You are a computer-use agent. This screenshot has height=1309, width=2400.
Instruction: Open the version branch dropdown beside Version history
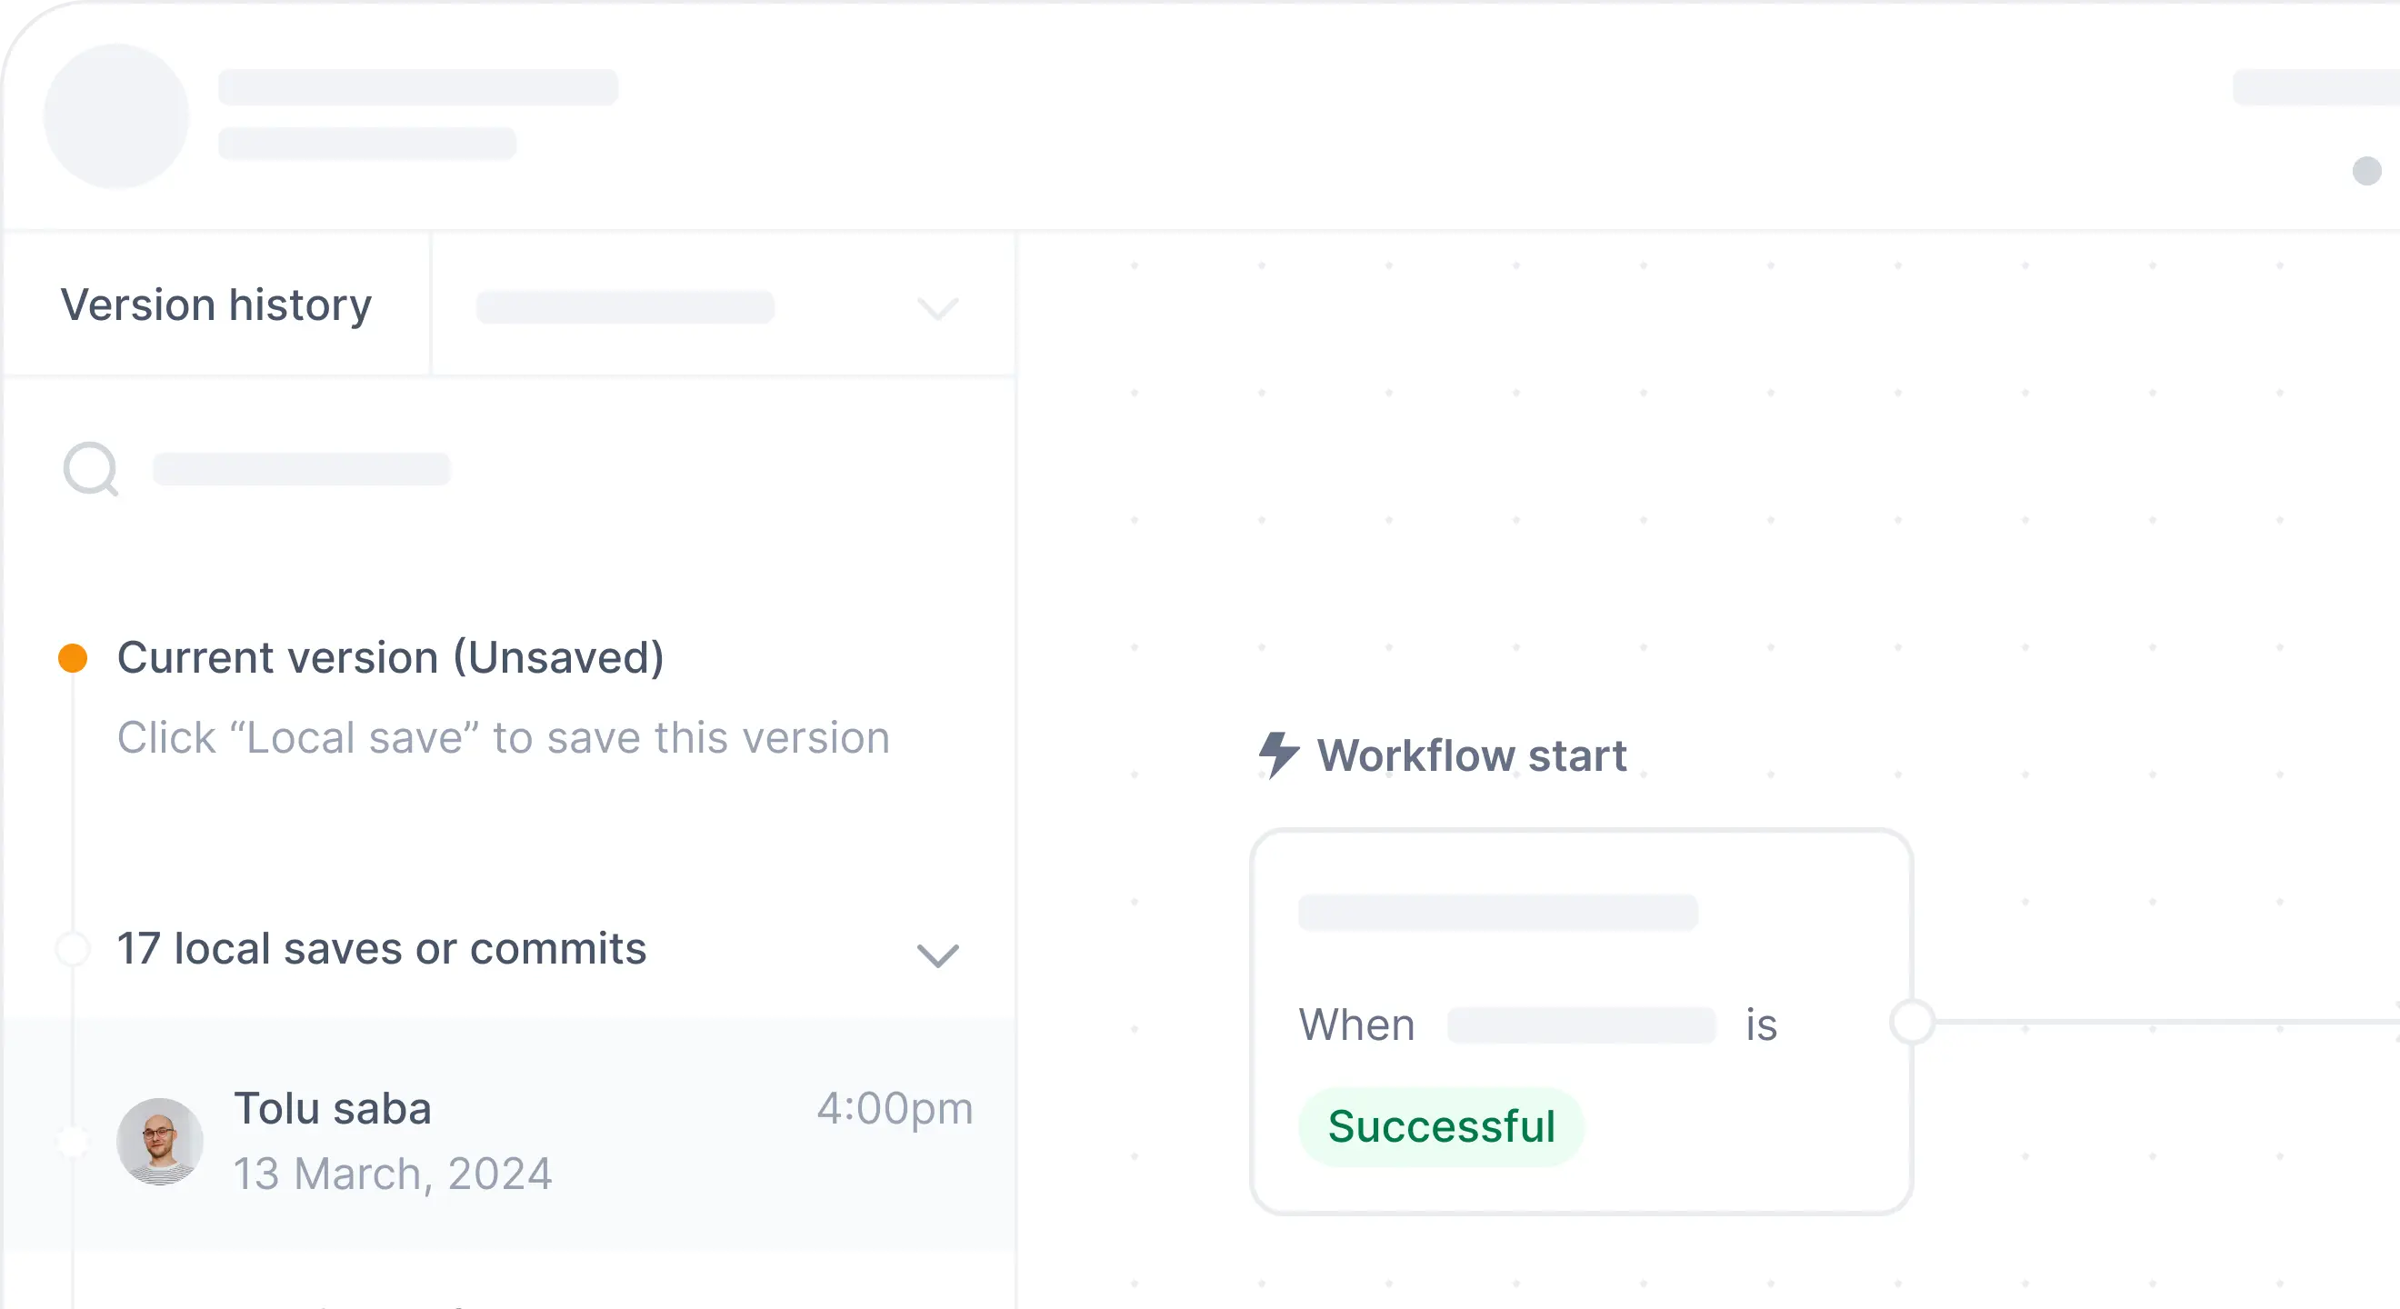point(937,307)
